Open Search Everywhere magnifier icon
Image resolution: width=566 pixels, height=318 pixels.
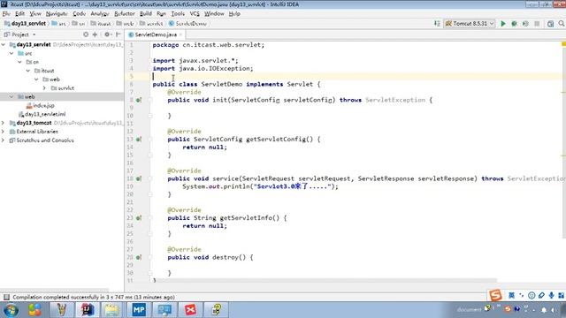click(562, 24)
